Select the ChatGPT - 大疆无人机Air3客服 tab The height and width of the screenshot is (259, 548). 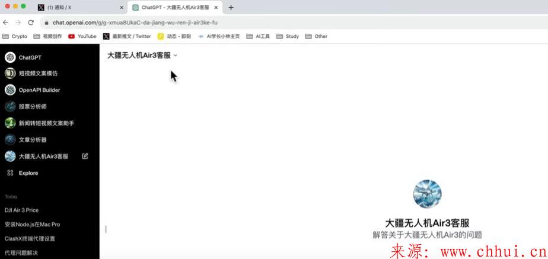coord(176,7)
